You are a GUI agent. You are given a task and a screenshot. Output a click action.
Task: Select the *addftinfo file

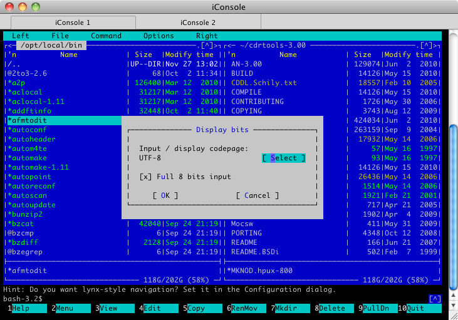pyautogui.click(x=112, y=111)
